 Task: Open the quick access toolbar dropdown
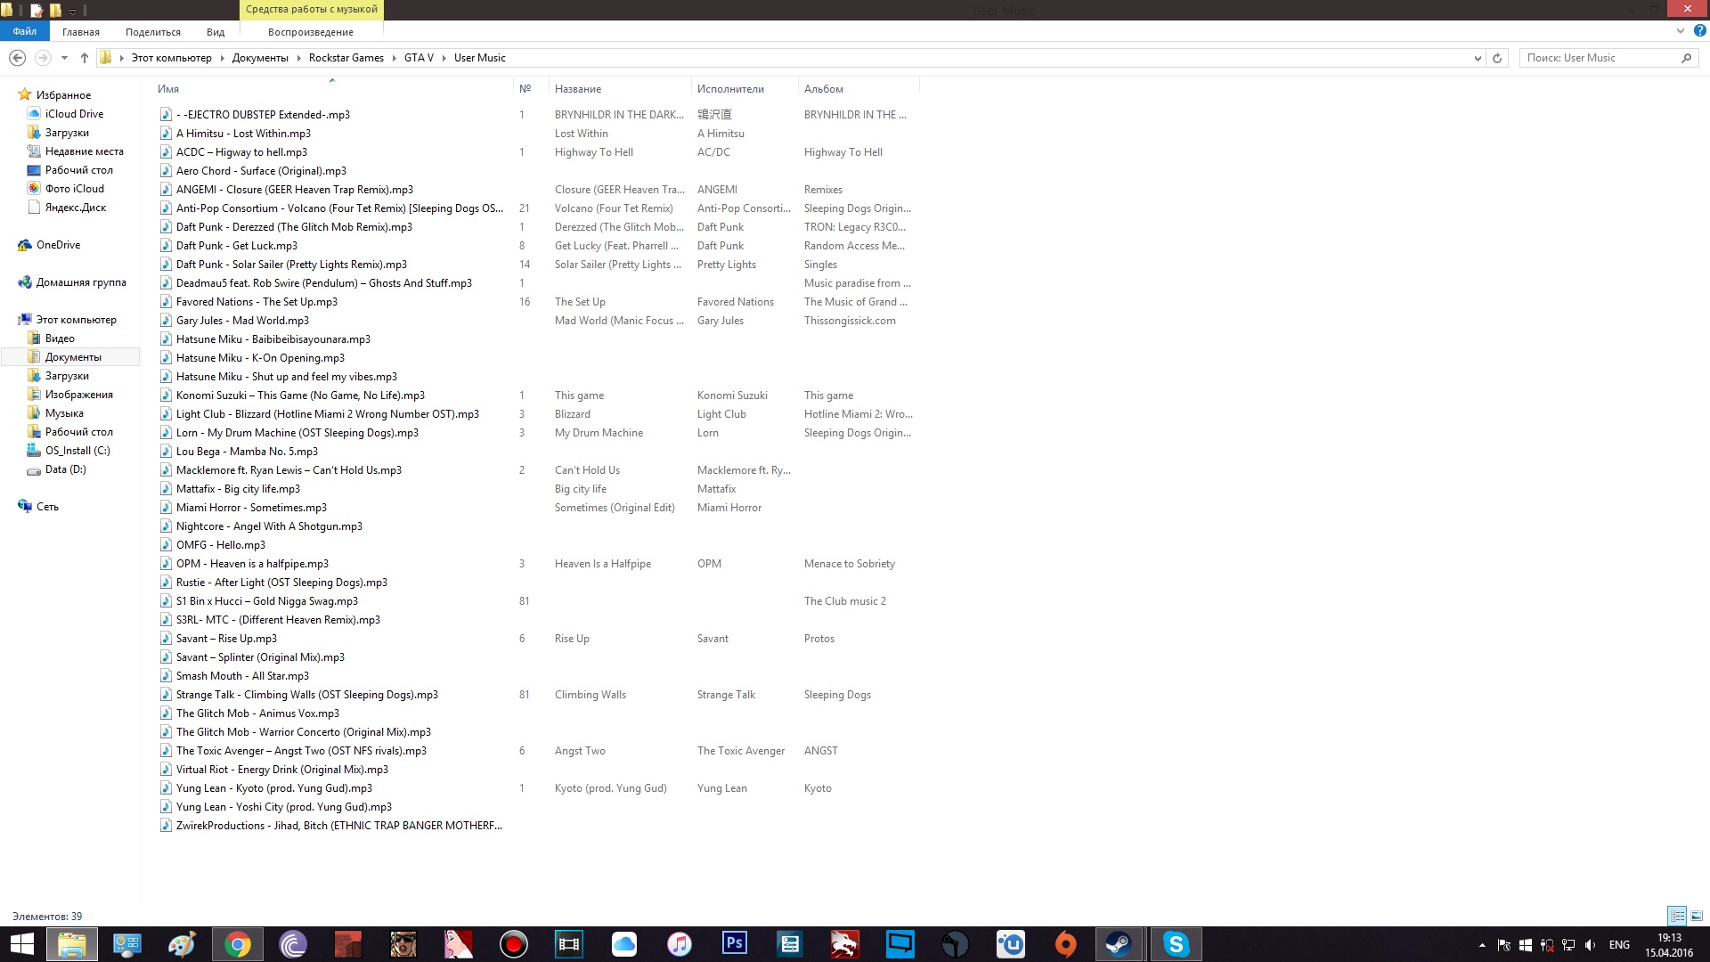pos(72,11)
